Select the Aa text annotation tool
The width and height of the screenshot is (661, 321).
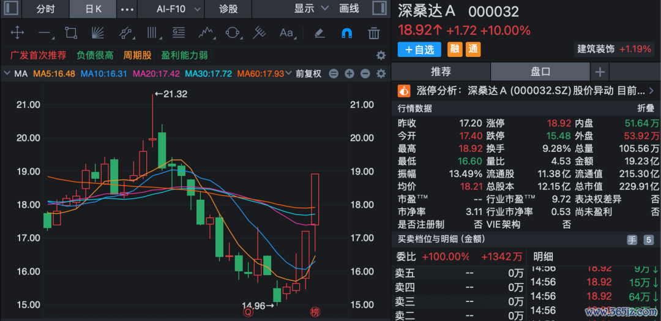286,32
